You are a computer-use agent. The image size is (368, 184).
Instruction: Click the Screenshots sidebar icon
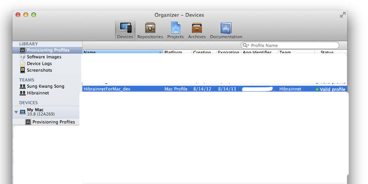point(23,70)
